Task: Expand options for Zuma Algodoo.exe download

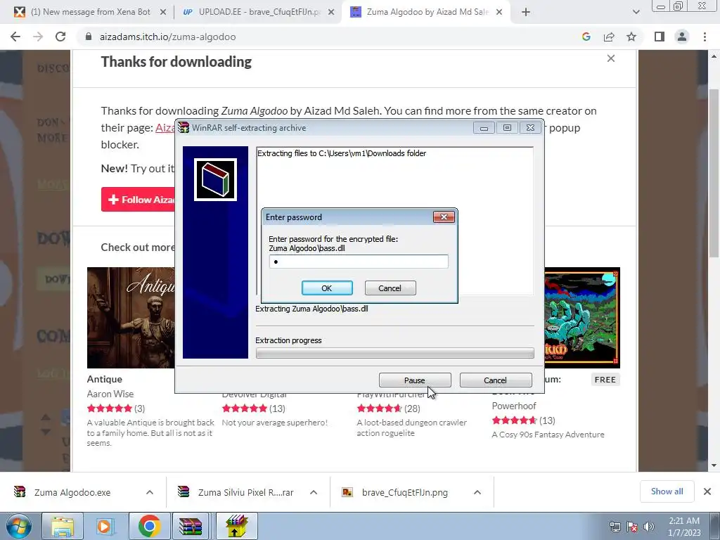Action: pyautogui.click(x=150, y=493)
